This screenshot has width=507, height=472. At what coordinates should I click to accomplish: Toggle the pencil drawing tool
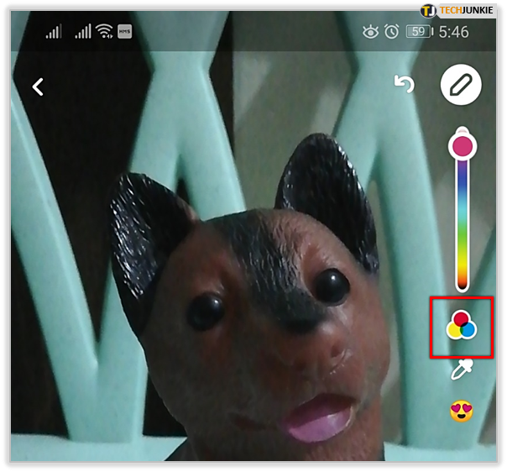pos(461,85)
